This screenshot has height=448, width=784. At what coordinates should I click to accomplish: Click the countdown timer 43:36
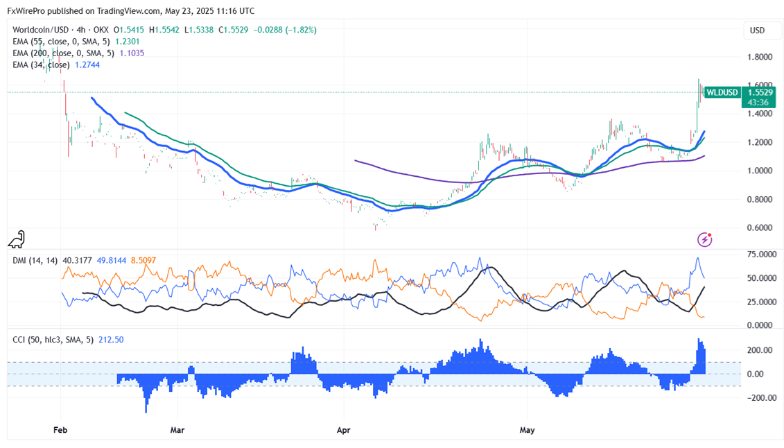[758, 103]
